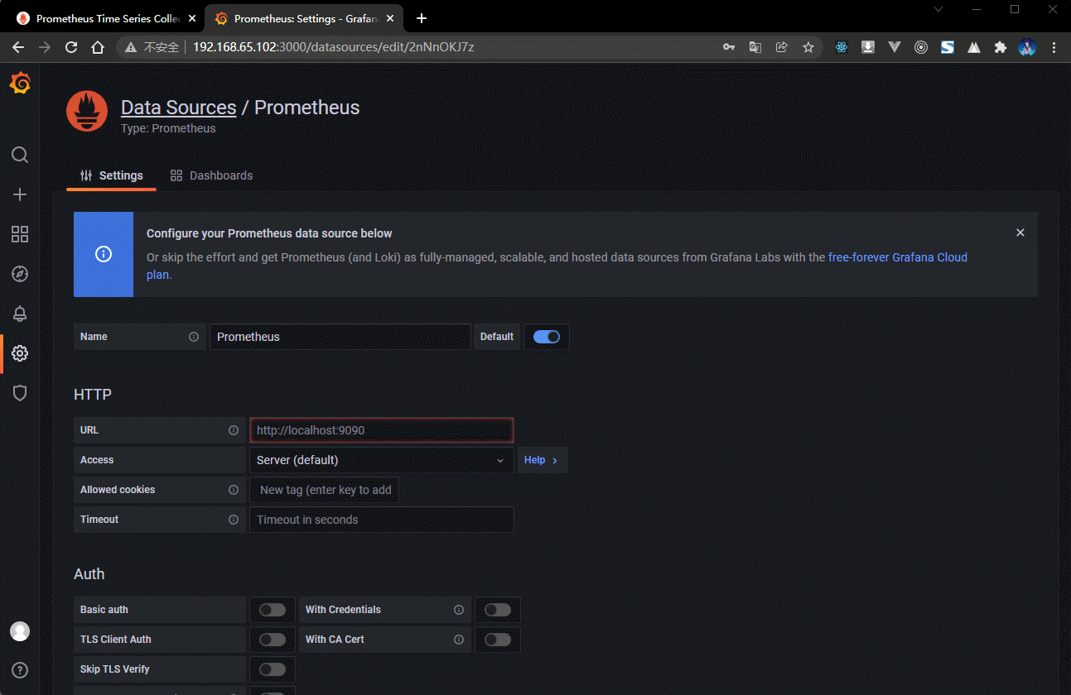1071x695 pixels.
Task: Open saved passwords key icon
Action: tap(729, 47)
